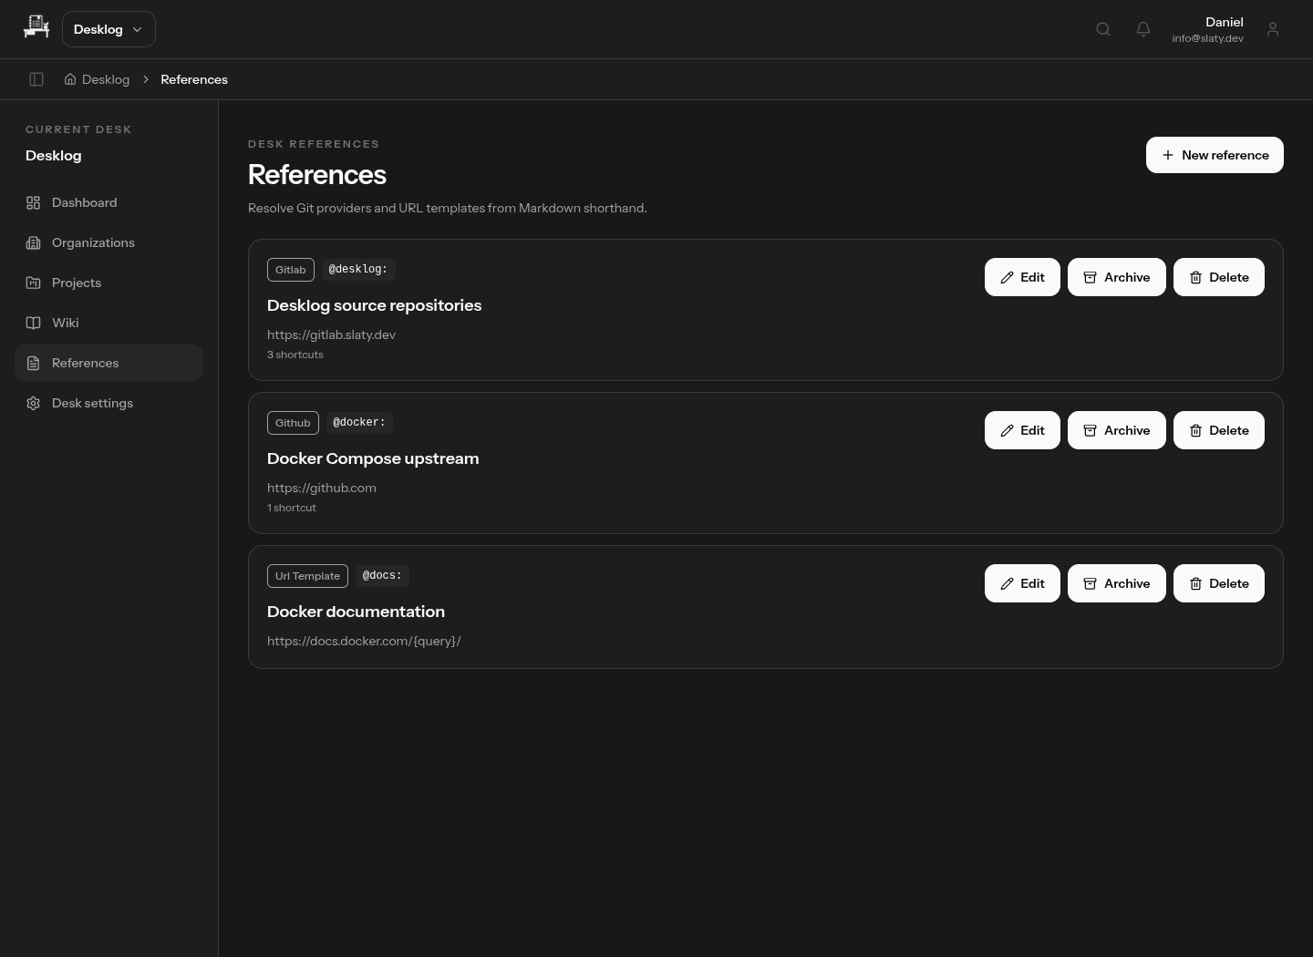Screen dimensions: 1313x957
Task: Select References in the sidebar
Action: coord(109,363)
